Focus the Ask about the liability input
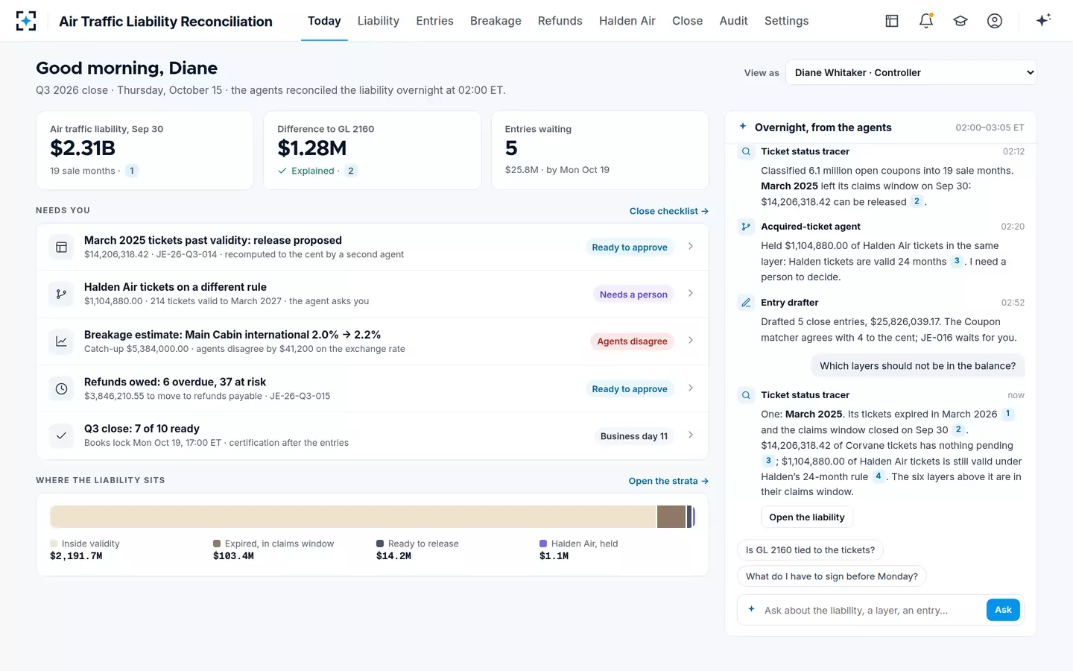 [x=872, y=611]
